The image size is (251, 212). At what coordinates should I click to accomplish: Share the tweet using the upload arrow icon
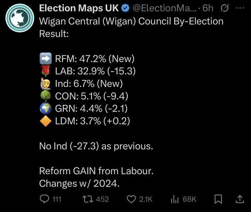click(240, 199)
